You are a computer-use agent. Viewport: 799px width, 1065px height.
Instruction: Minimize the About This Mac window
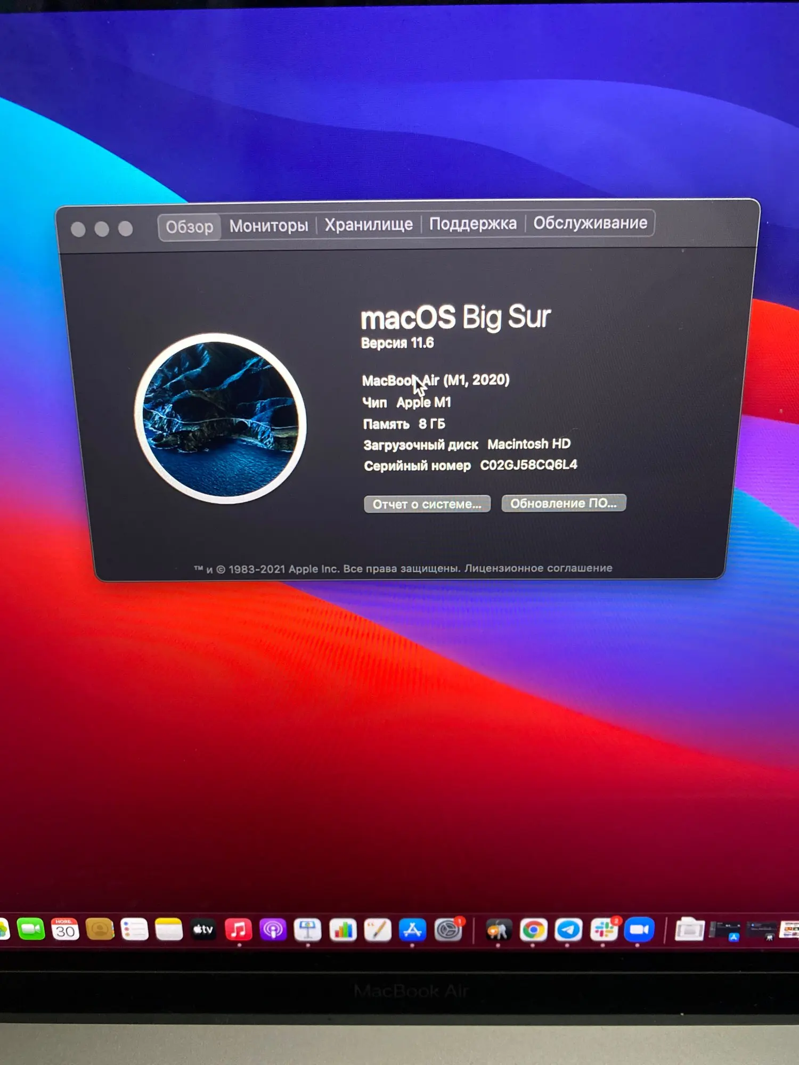point(102,229)
